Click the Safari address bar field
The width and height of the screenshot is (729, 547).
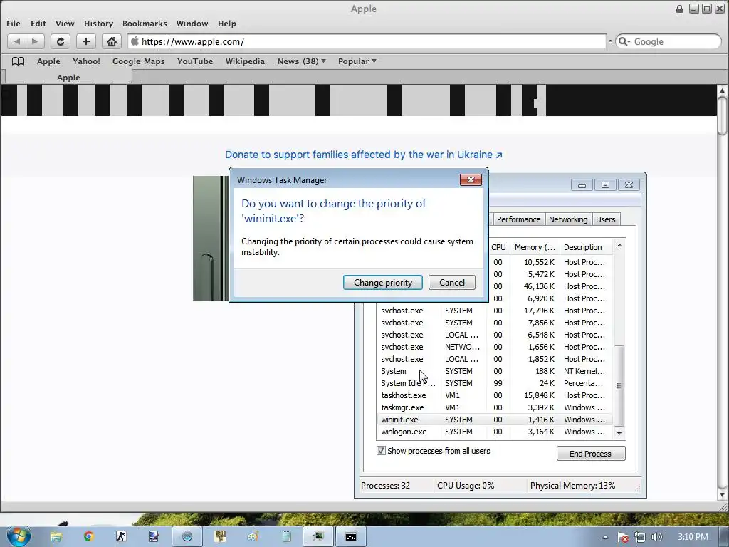[x=367, y=41]
